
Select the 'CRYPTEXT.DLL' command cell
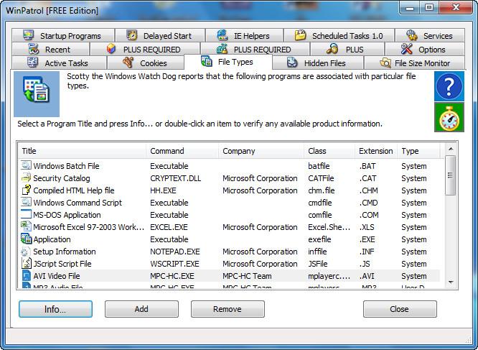(176, 178)
